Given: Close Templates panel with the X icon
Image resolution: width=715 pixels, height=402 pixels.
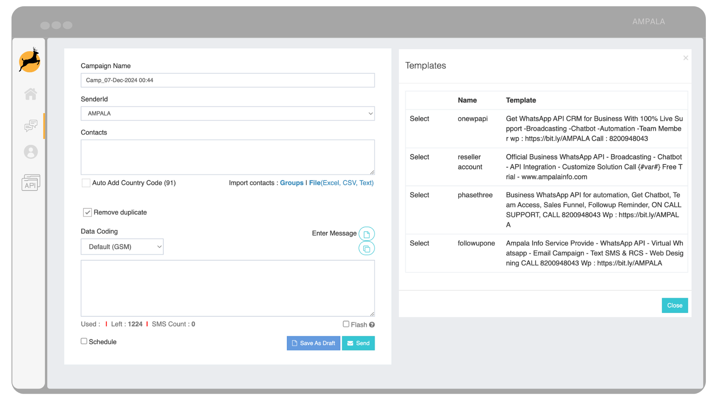Looking at the screenshot, I should 686,58.
